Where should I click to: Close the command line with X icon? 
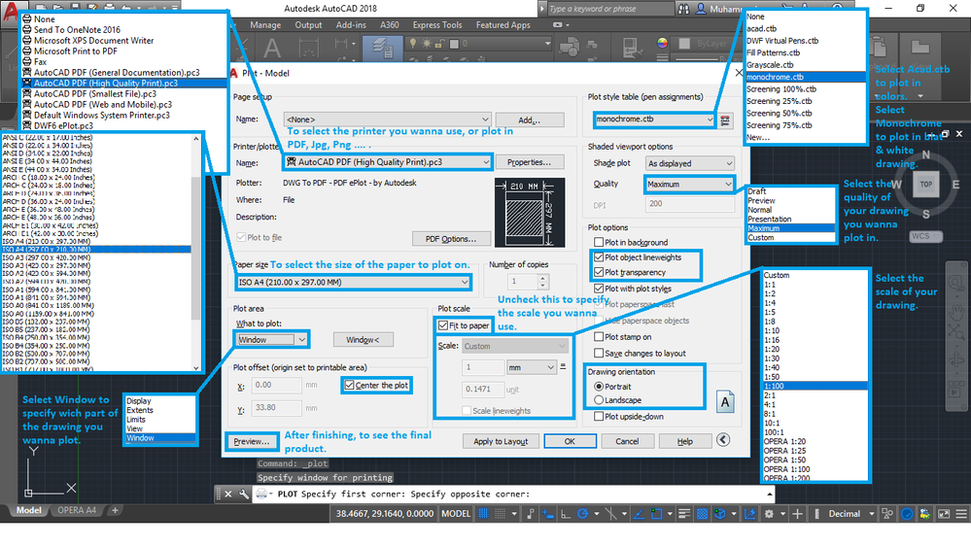click(x=227, y=494)
